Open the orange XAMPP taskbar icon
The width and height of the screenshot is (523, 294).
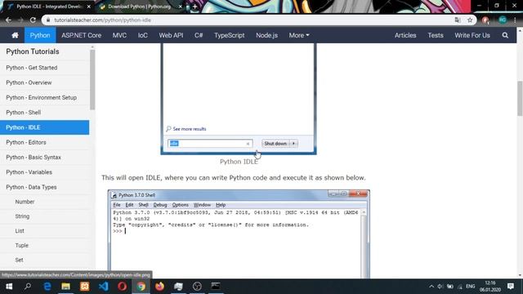coord(85,287)
